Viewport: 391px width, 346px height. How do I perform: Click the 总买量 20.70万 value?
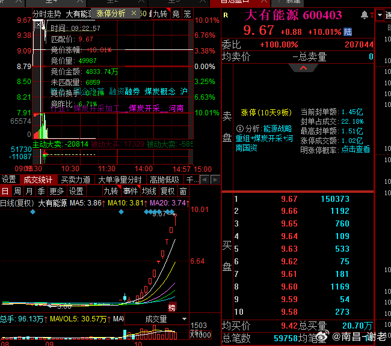[x=357, y=326]
